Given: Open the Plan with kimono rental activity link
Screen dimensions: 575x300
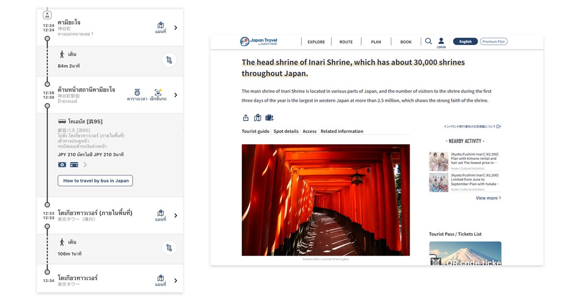Looking at the screenshot, I should click(x=475, y=159).
